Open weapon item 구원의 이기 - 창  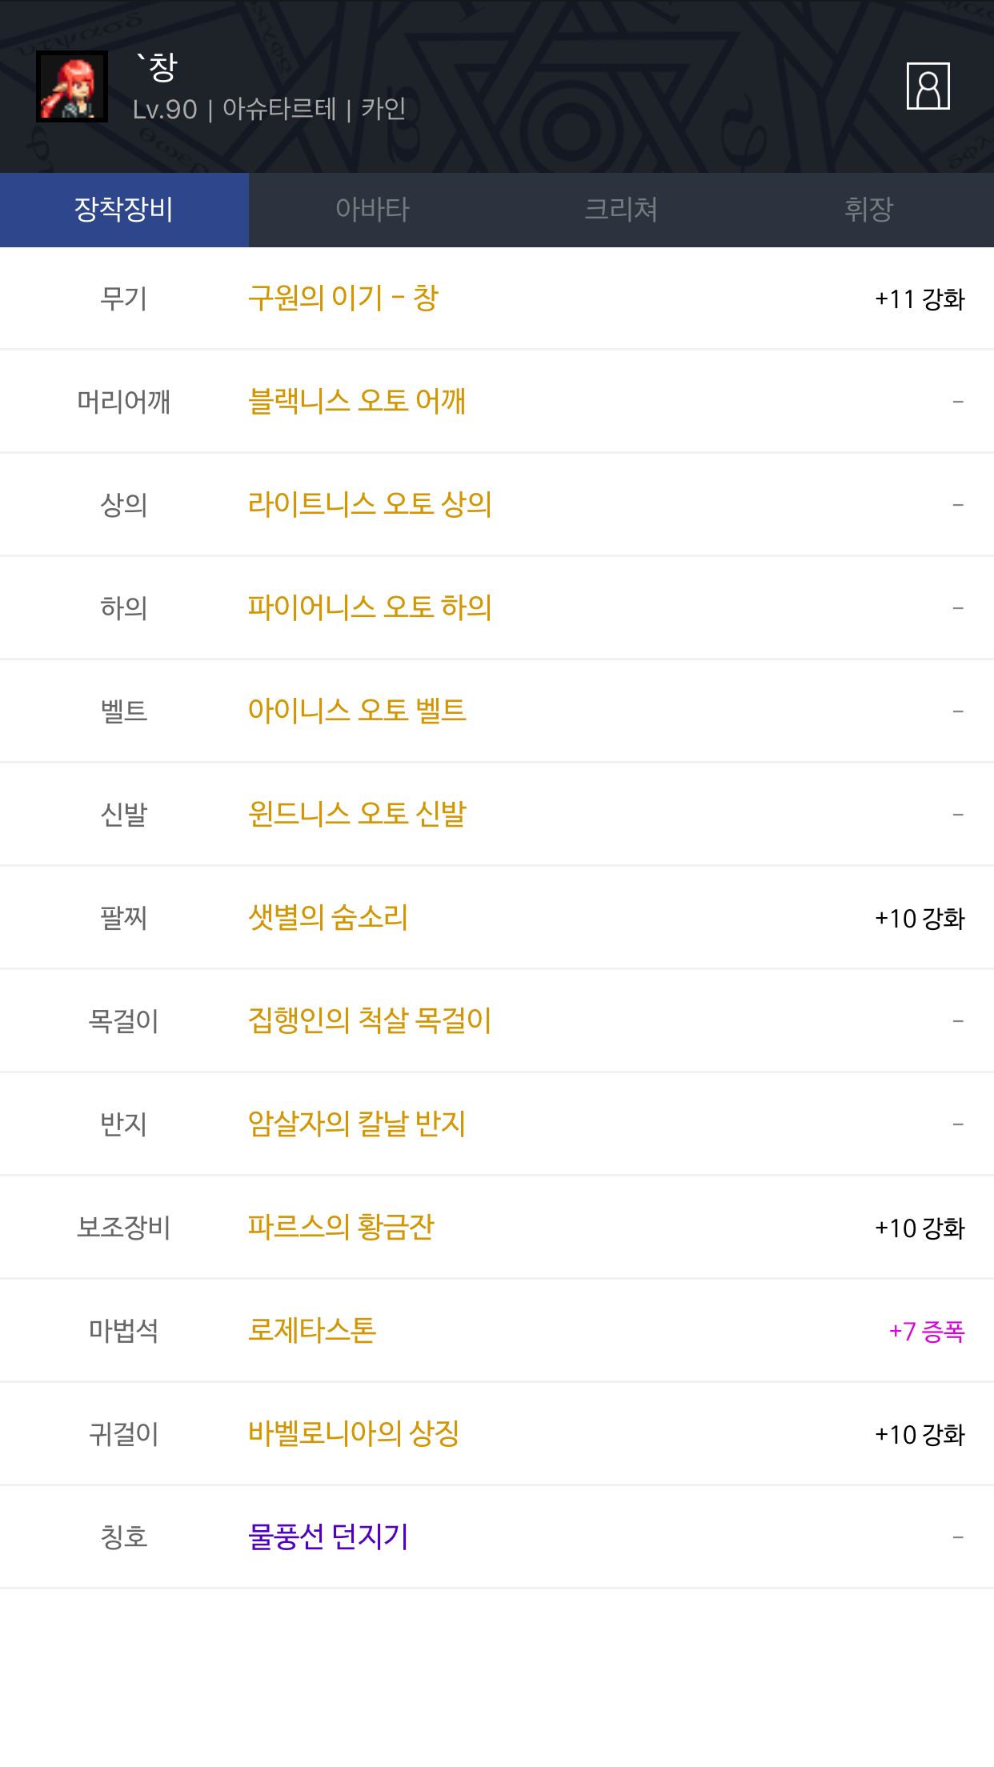pos(343,299)
